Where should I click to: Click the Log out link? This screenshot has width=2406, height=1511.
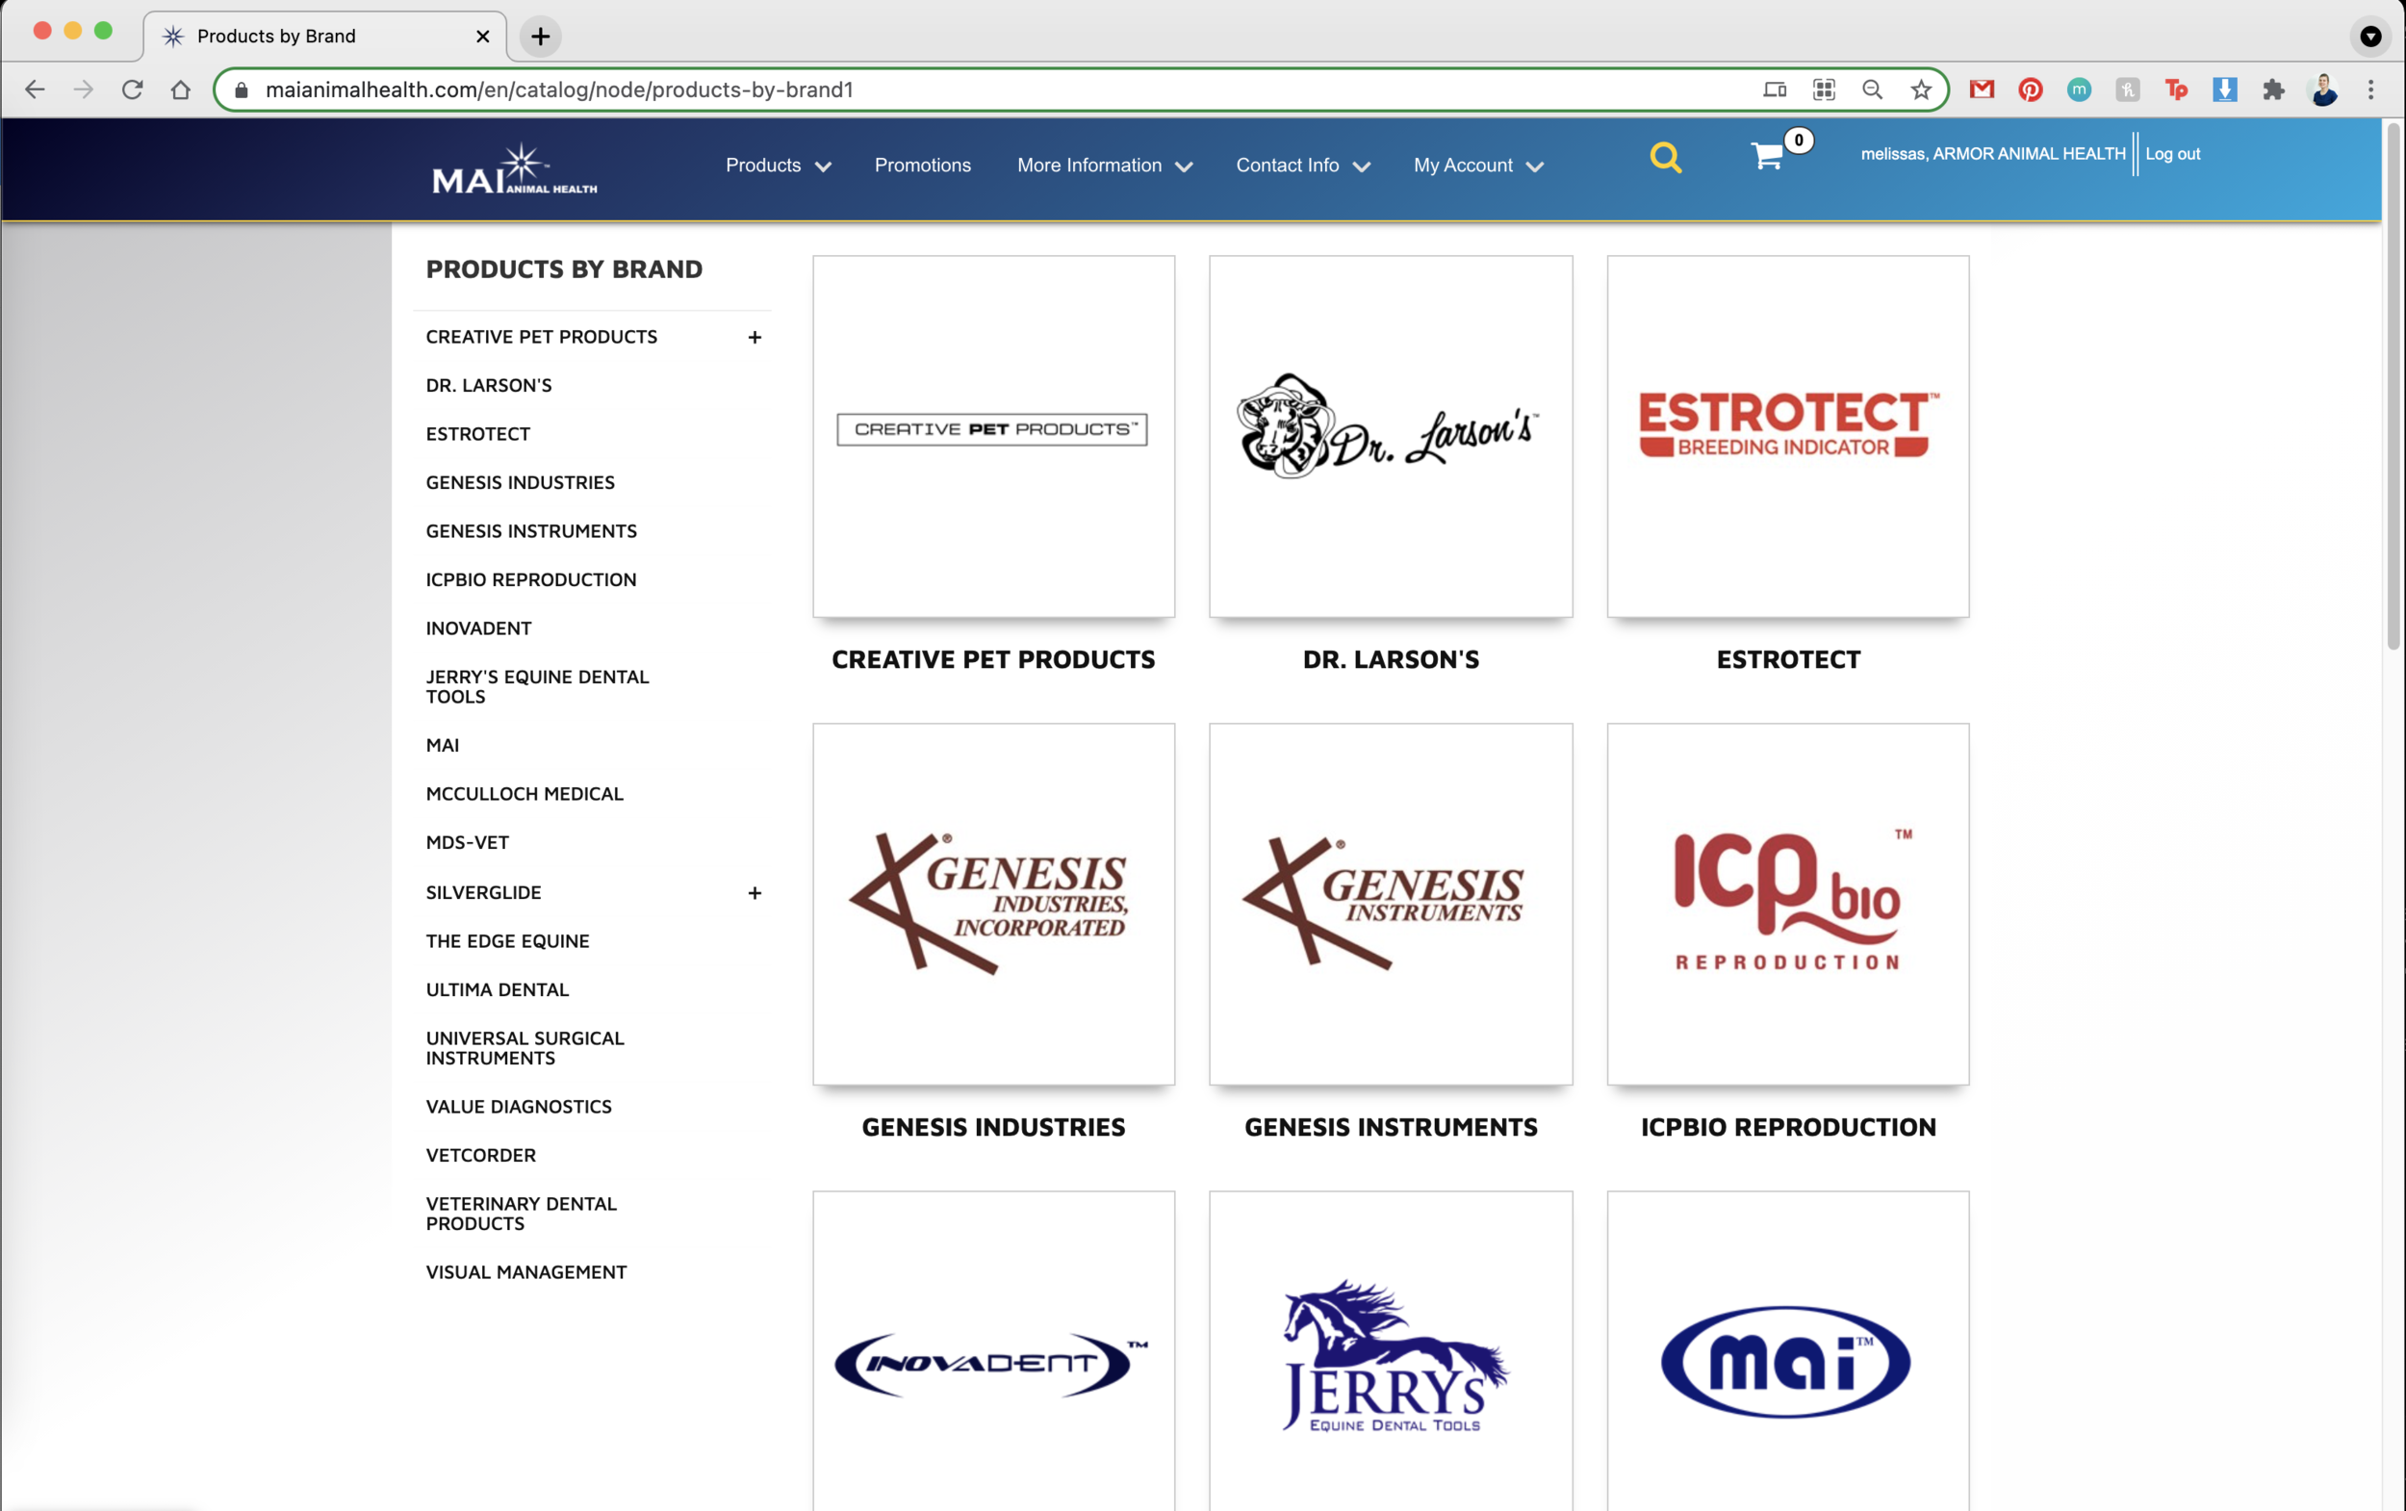coord(2172,154)
